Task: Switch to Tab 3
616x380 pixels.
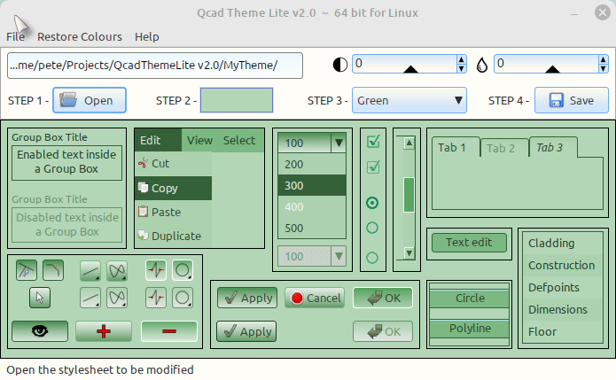Action: coord(551,147)
